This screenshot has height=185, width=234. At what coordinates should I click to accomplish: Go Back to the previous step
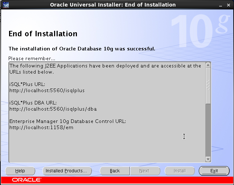pos(115,171)
